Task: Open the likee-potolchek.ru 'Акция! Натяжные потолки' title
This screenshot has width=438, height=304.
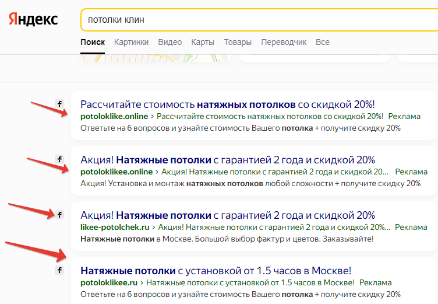Action: tap(227, 215)
